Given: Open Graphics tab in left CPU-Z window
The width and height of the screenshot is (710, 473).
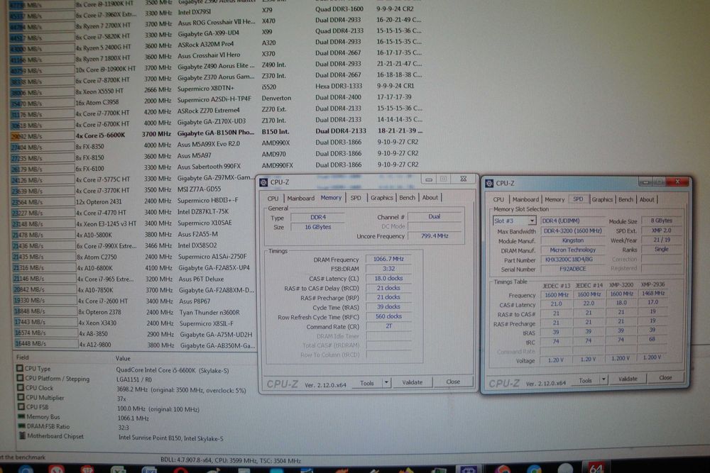Looking at the screenshot, I should (x=382, y=198).
